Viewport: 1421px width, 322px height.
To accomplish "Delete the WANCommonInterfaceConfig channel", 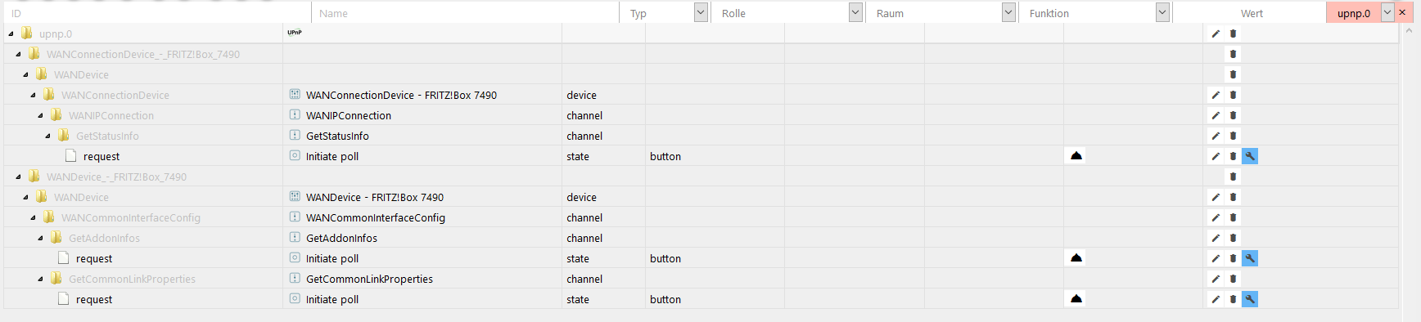I will pyautogui.click(x=1234, y=217).
